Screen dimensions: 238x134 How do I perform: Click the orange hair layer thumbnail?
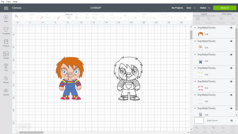coord(201,34)
